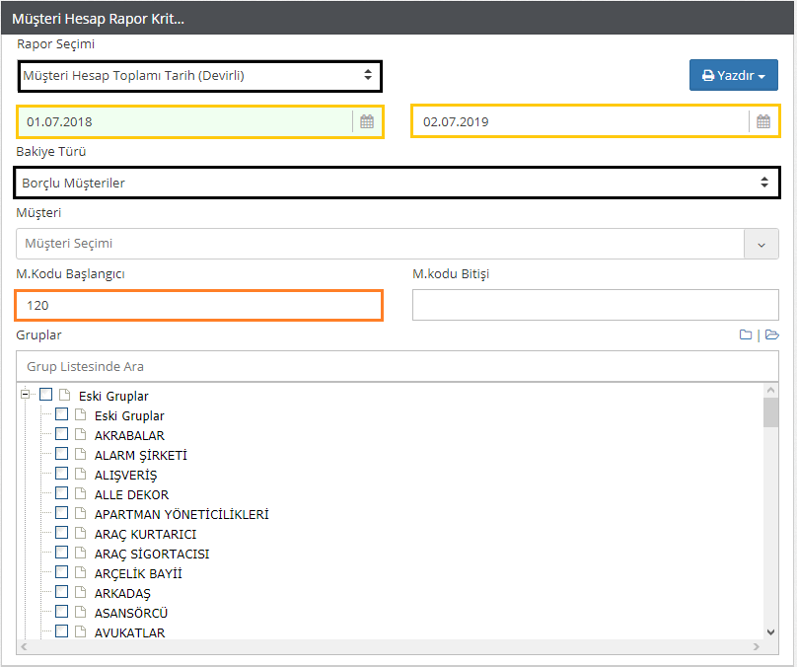Open the start date calendar picker icon
The height and width of the screenshot is (667, 797).
coord(367,122)
